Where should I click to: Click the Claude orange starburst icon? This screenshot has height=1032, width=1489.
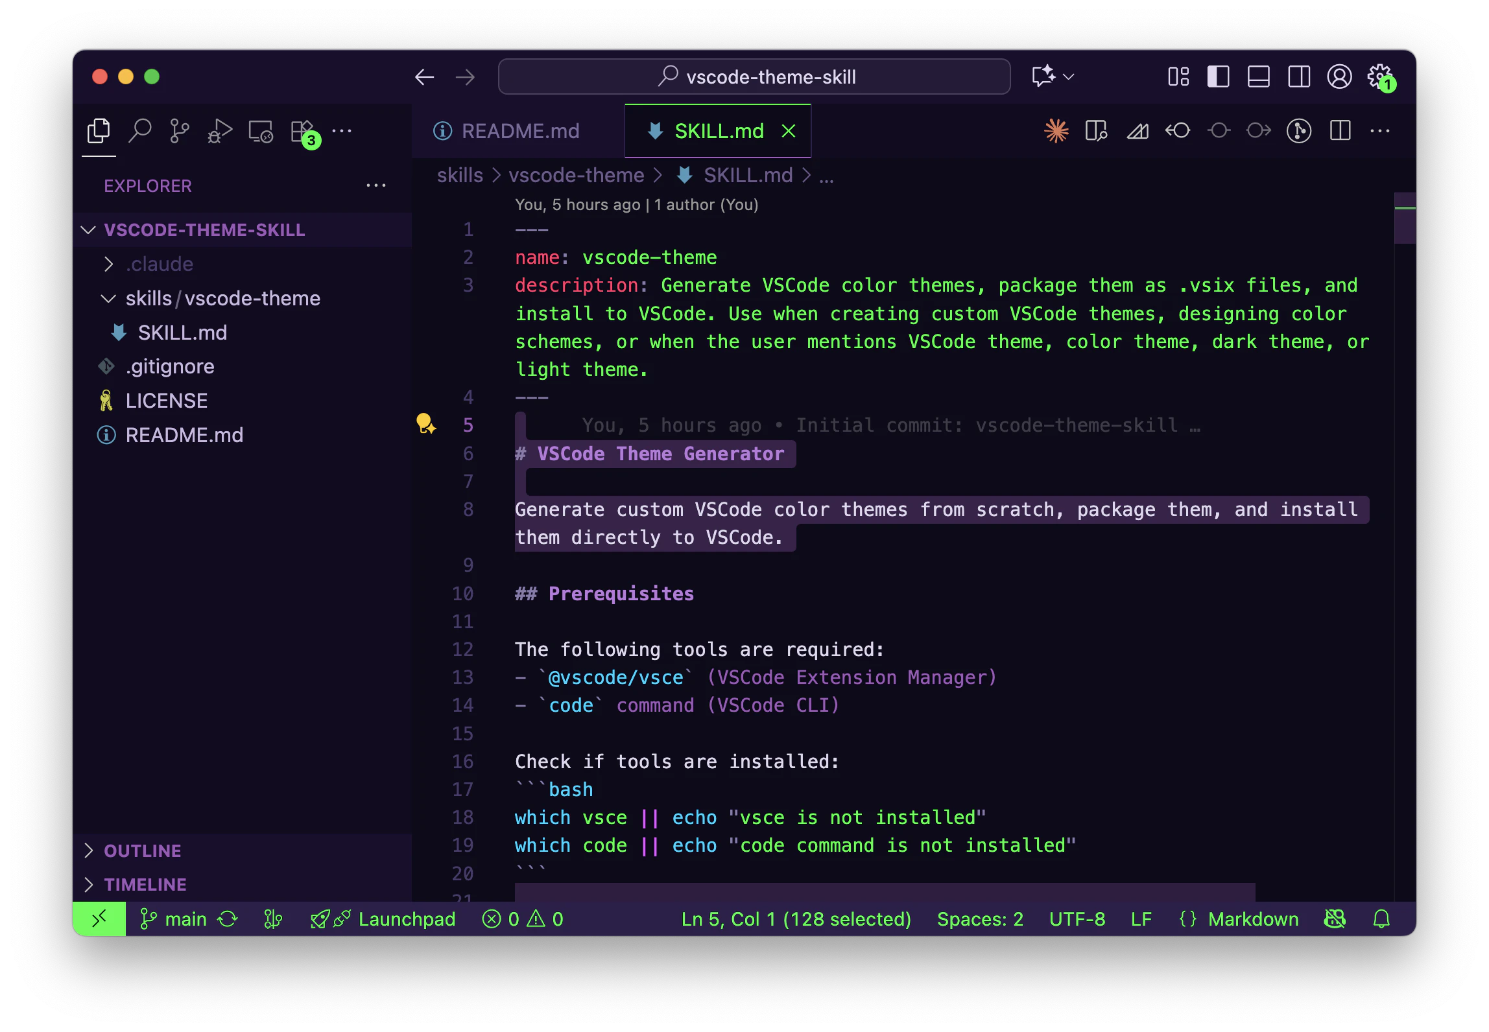coord(1056,131)
